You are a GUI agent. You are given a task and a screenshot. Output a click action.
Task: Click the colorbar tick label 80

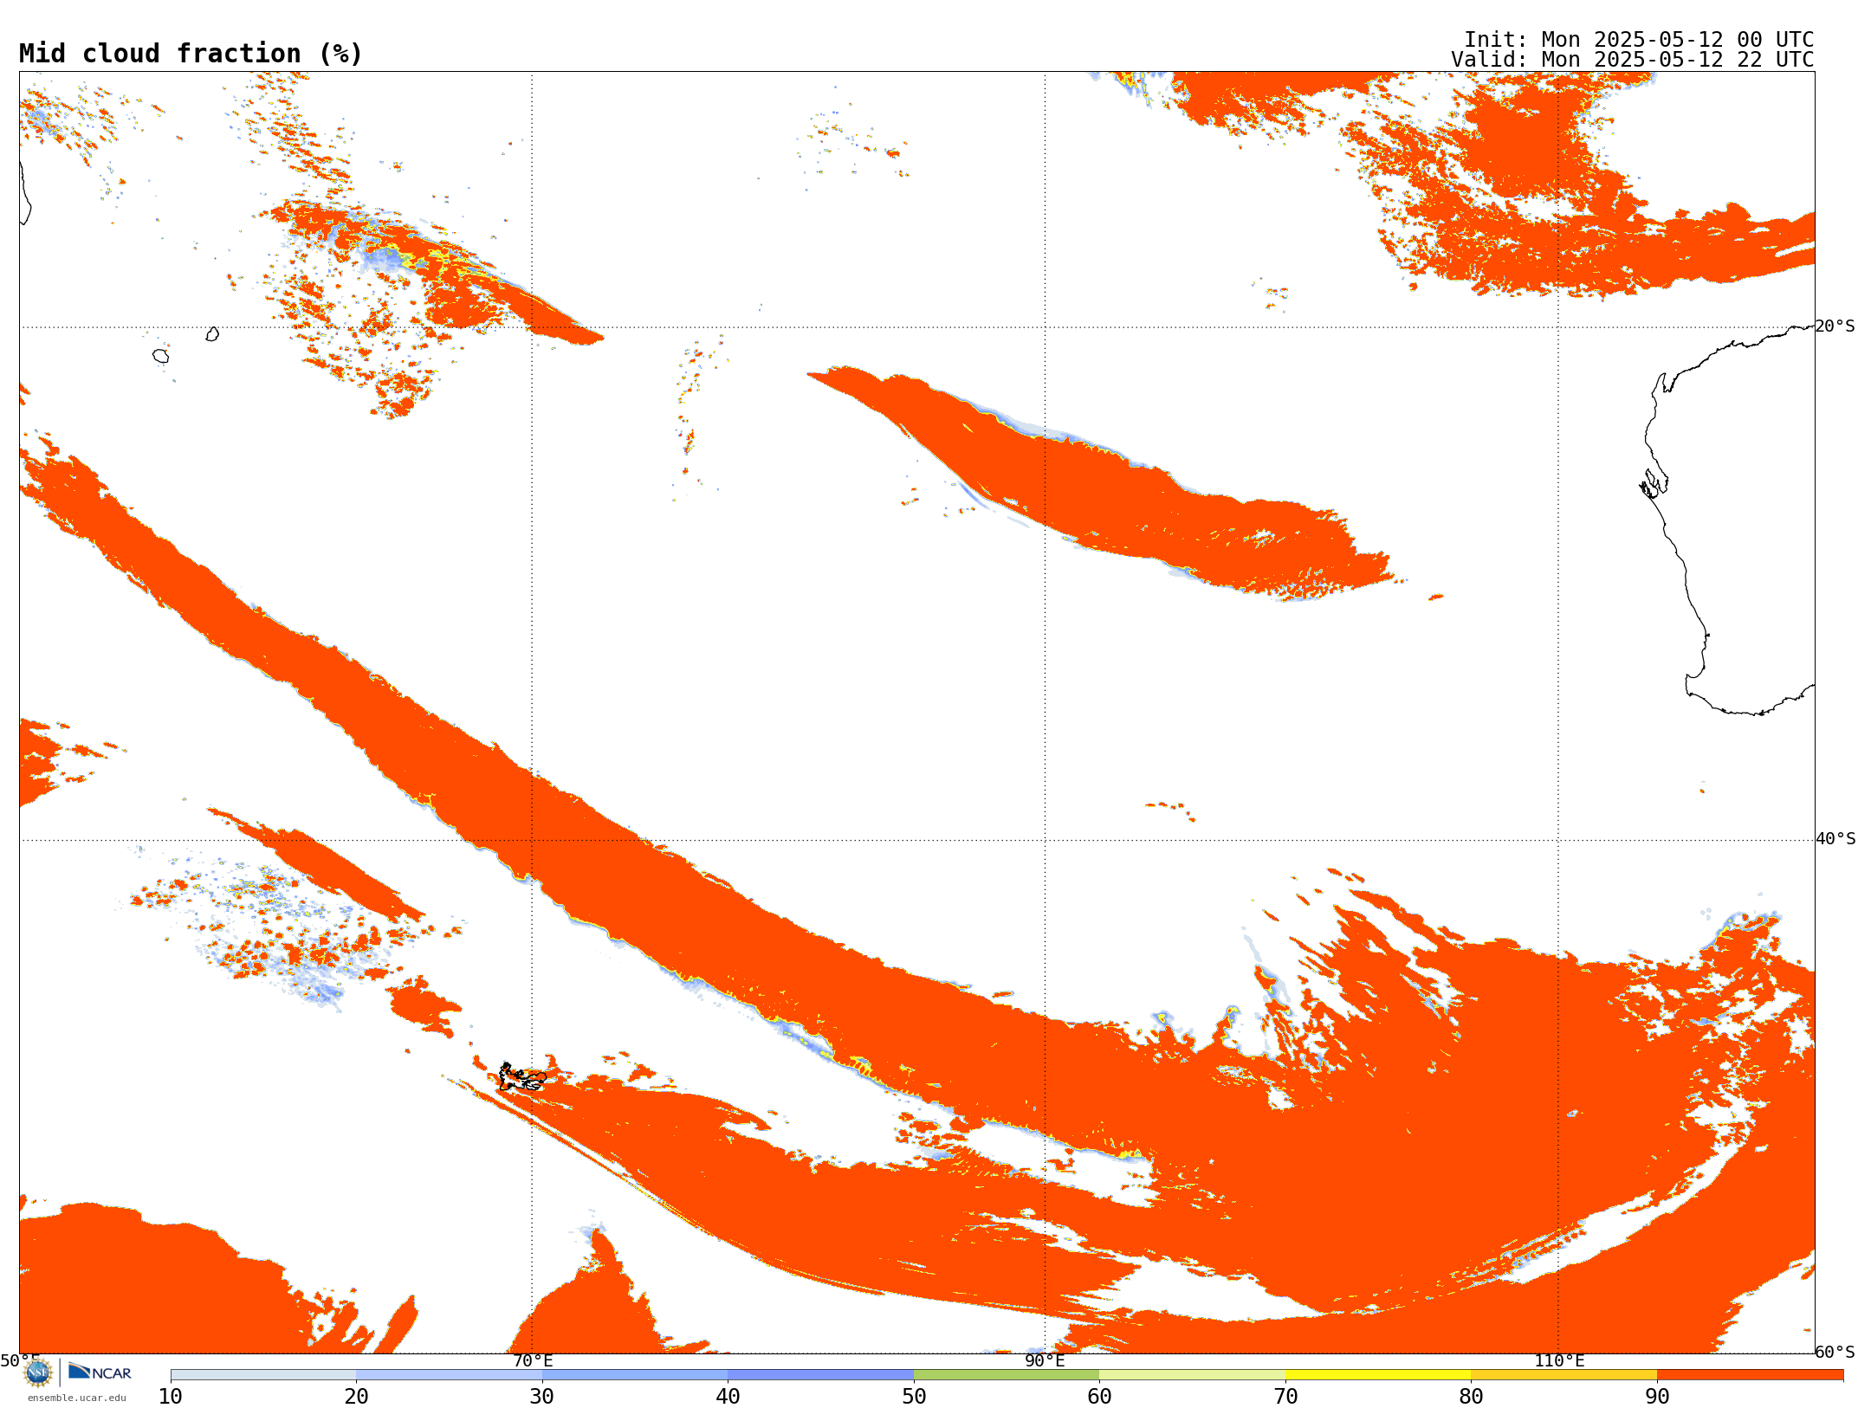1472,1396
